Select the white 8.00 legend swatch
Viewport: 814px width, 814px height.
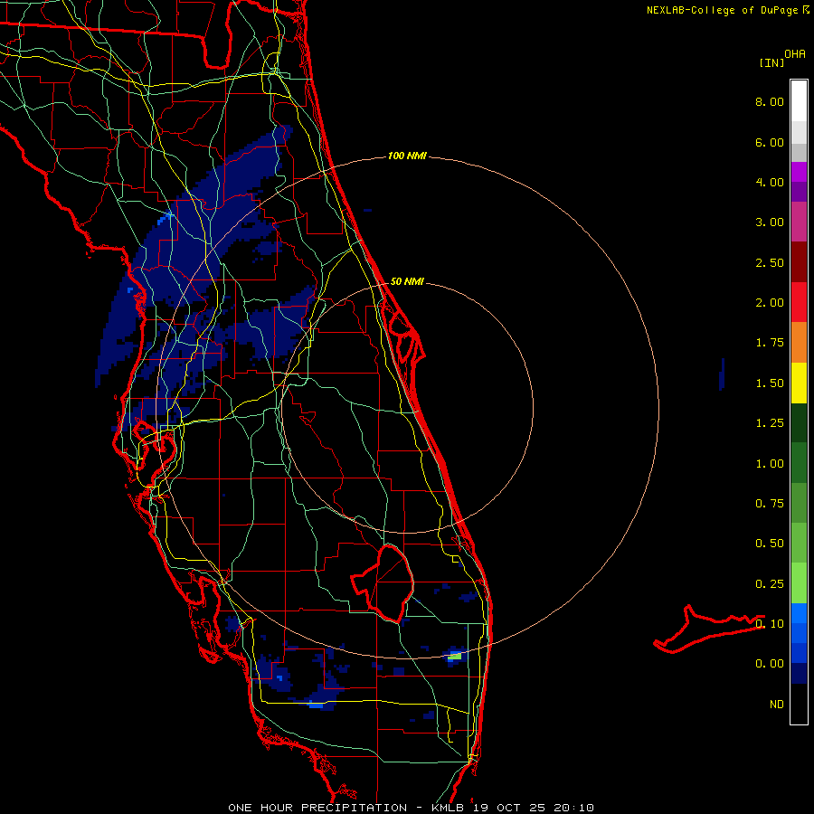pos(799,101)
